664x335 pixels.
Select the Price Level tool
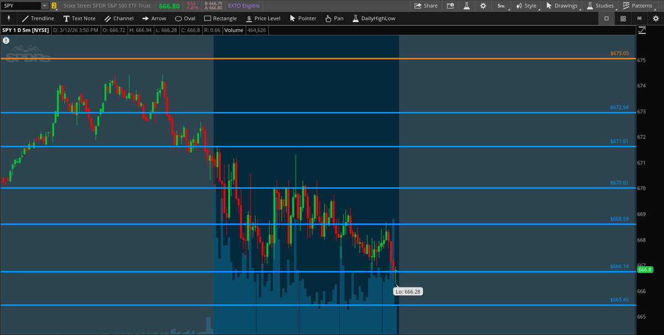coord(263,18)
